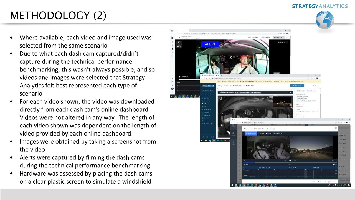
Task: Download the event clip via the download icon
Action: click(x=333, y=161)
